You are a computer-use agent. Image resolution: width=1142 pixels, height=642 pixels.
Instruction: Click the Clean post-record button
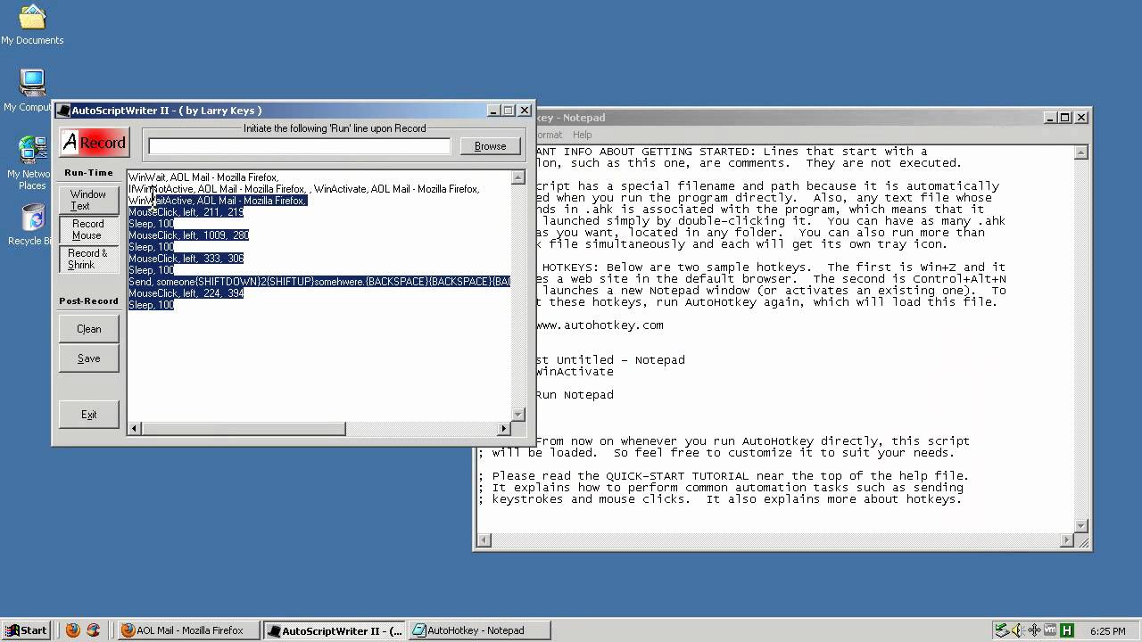88,329
